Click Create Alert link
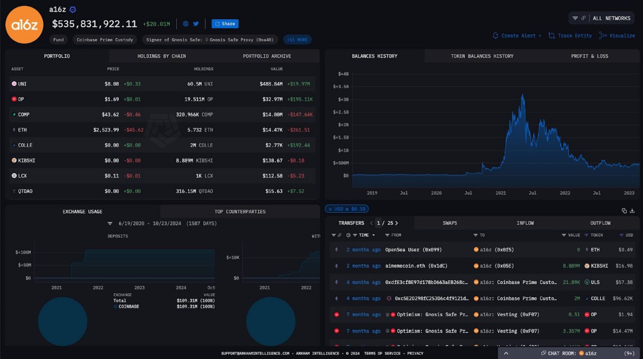Viewport: 643px width, 359px height. click(517, 36)
